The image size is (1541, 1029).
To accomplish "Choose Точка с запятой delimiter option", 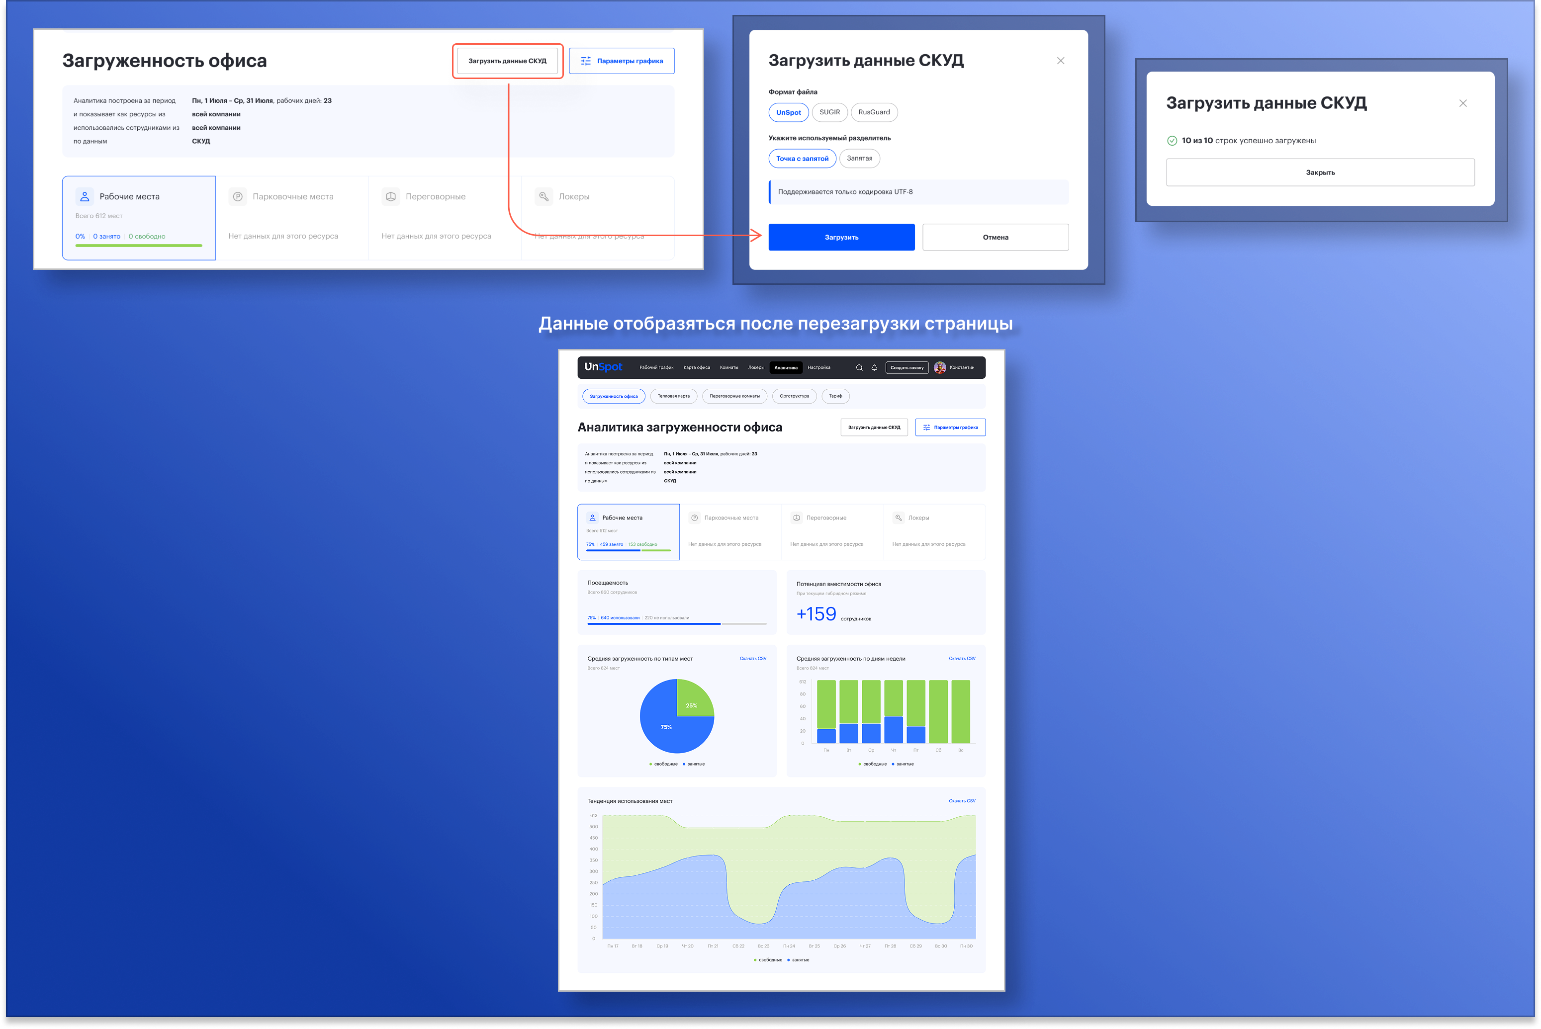I will 802,159.
